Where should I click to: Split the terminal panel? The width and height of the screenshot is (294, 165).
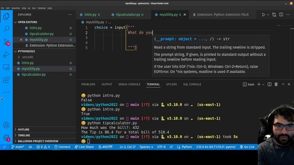pos(270,84)
